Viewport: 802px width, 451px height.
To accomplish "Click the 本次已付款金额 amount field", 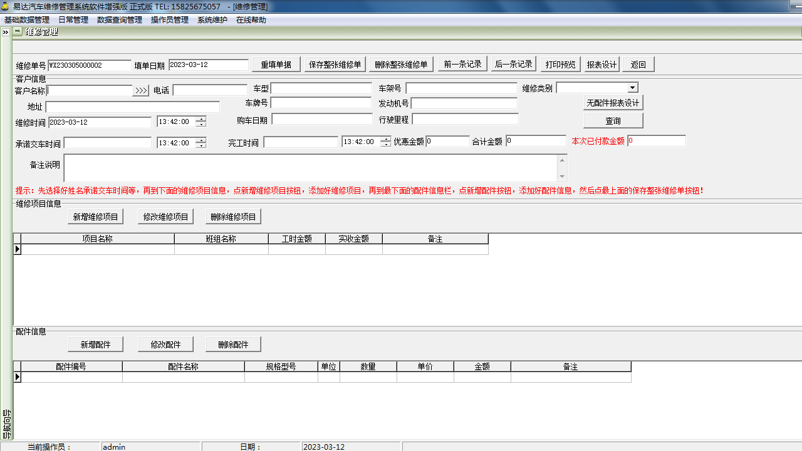I will (657, 141).
